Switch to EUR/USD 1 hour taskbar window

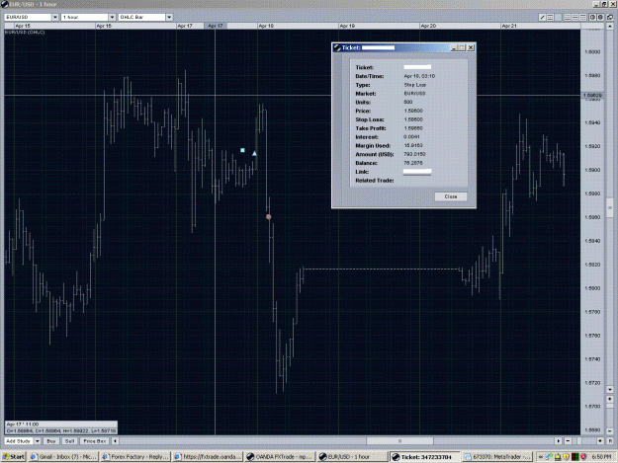point(352,457)
